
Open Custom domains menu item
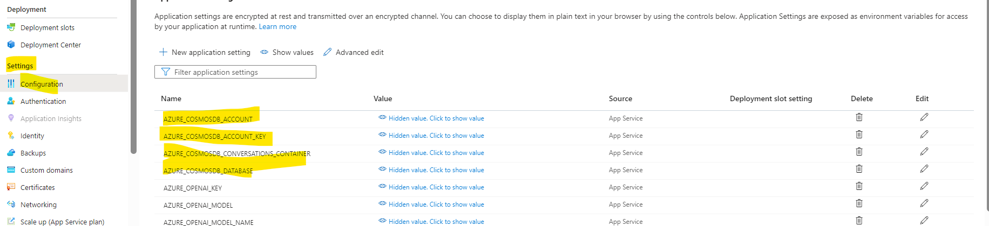46,170
